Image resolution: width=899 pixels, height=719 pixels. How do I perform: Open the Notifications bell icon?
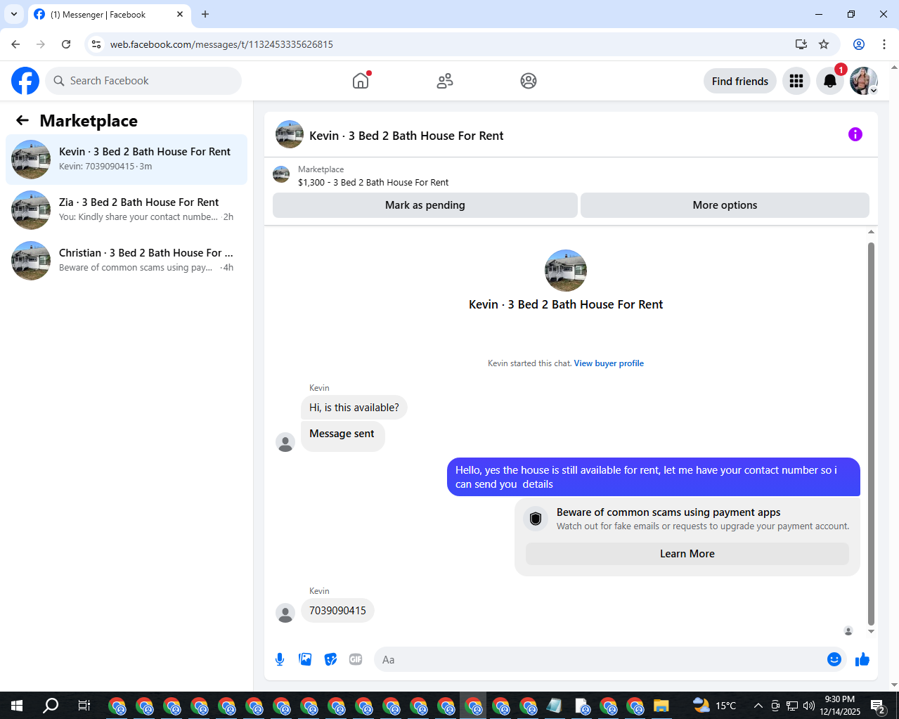tap(830, 81)
